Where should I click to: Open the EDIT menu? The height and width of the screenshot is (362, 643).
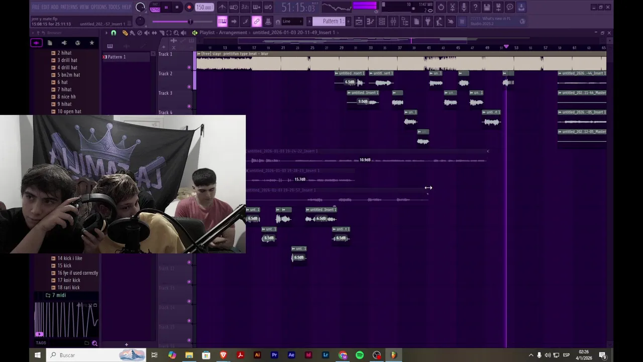pyautogui.click(x=45, y=7)
